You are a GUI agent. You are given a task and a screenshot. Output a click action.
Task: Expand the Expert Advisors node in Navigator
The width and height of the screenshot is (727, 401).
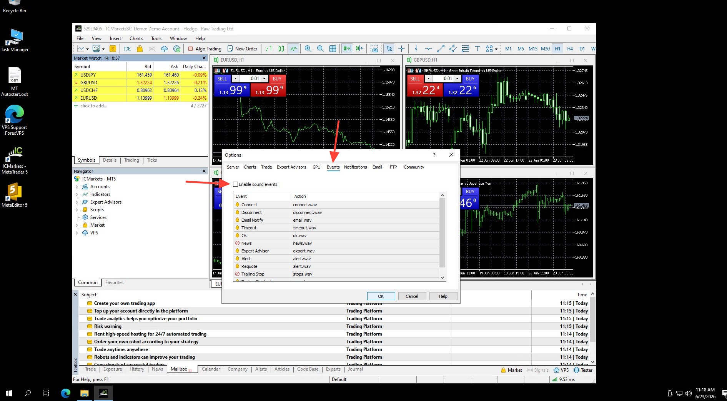pyautogui.click(x=77, y=202)
